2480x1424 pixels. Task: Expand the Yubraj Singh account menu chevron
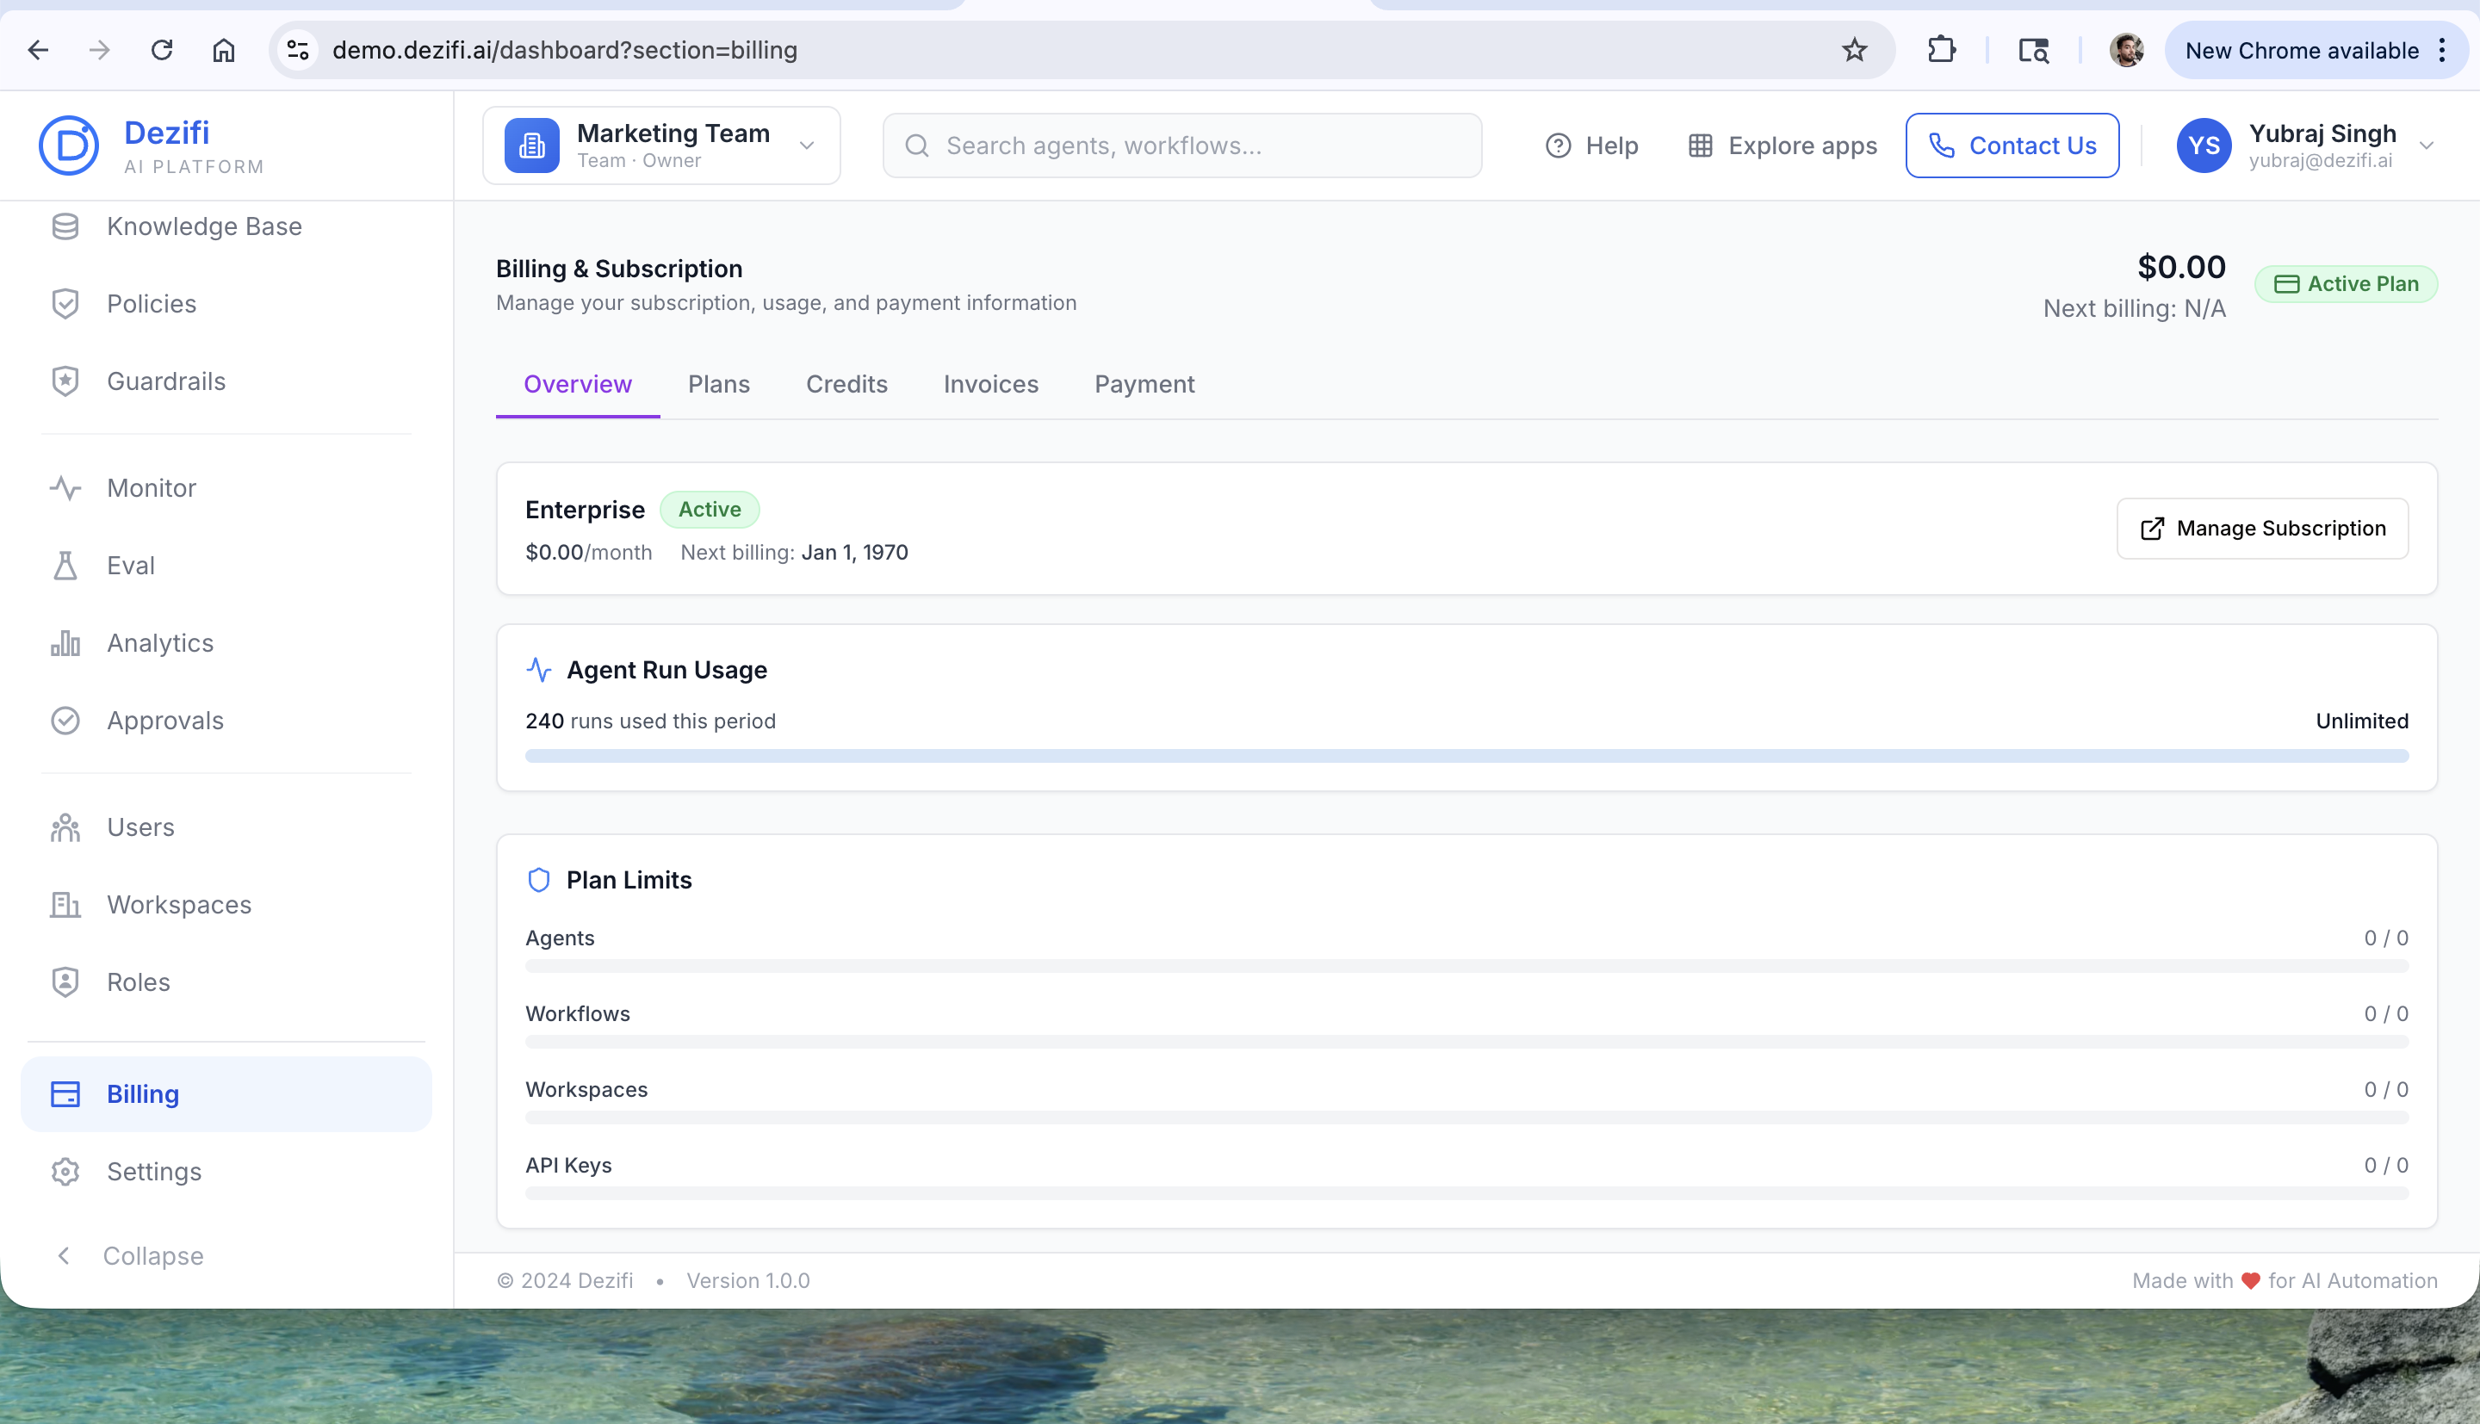point(2427,145)
